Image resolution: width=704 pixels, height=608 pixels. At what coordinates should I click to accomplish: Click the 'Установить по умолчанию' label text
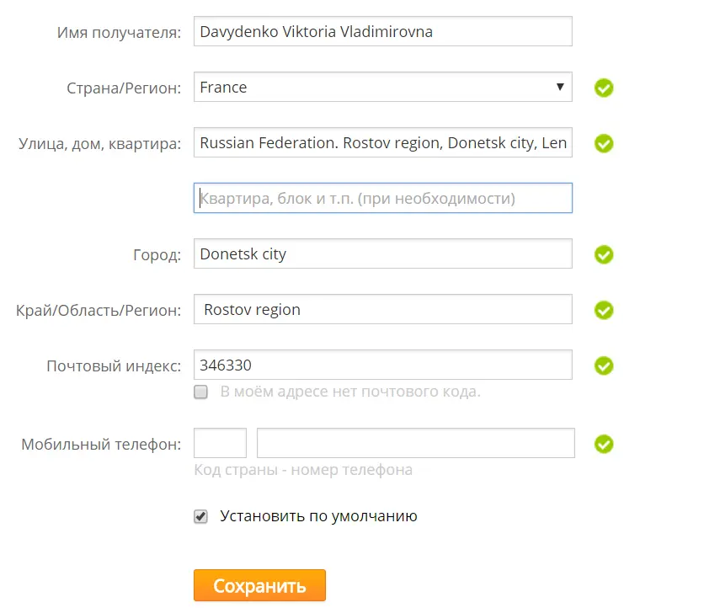point(318,516)
